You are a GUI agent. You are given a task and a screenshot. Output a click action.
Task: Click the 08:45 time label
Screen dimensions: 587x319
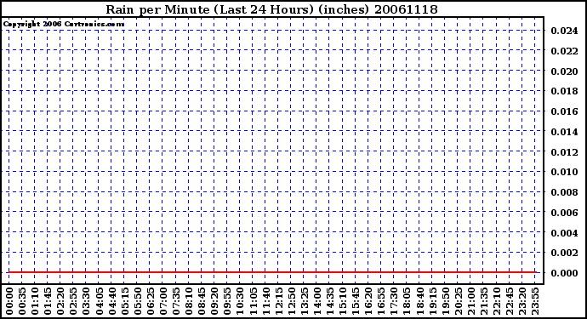202,301
